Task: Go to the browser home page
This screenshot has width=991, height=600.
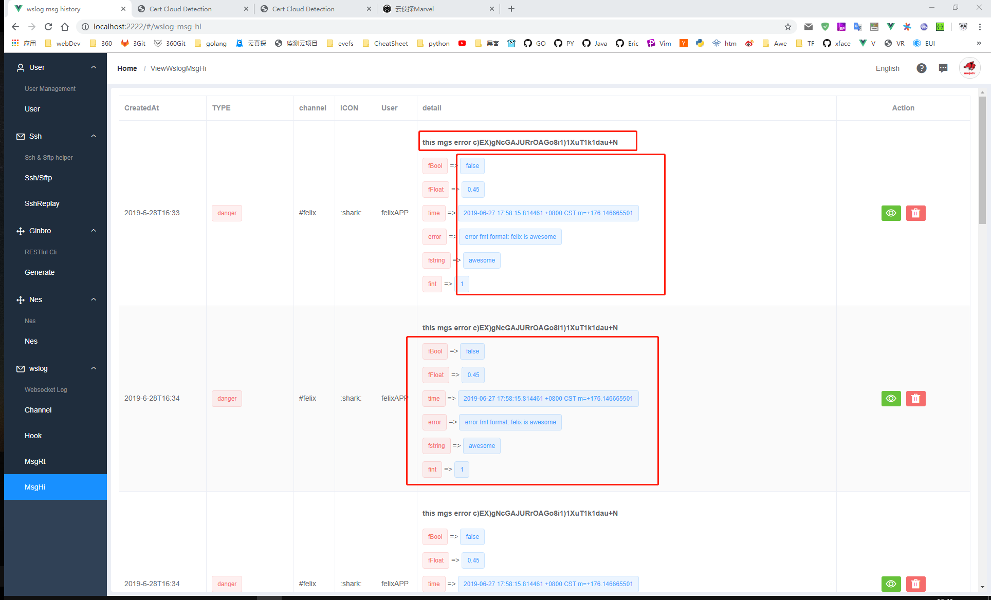Action: 65,27
